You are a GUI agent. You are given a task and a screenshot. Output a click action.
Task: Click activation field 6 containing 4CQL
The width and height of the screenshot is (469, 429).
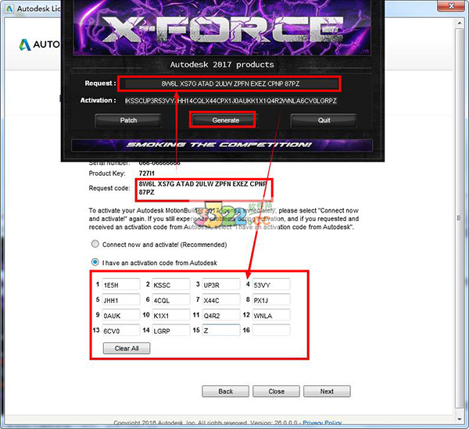[170, 299]
